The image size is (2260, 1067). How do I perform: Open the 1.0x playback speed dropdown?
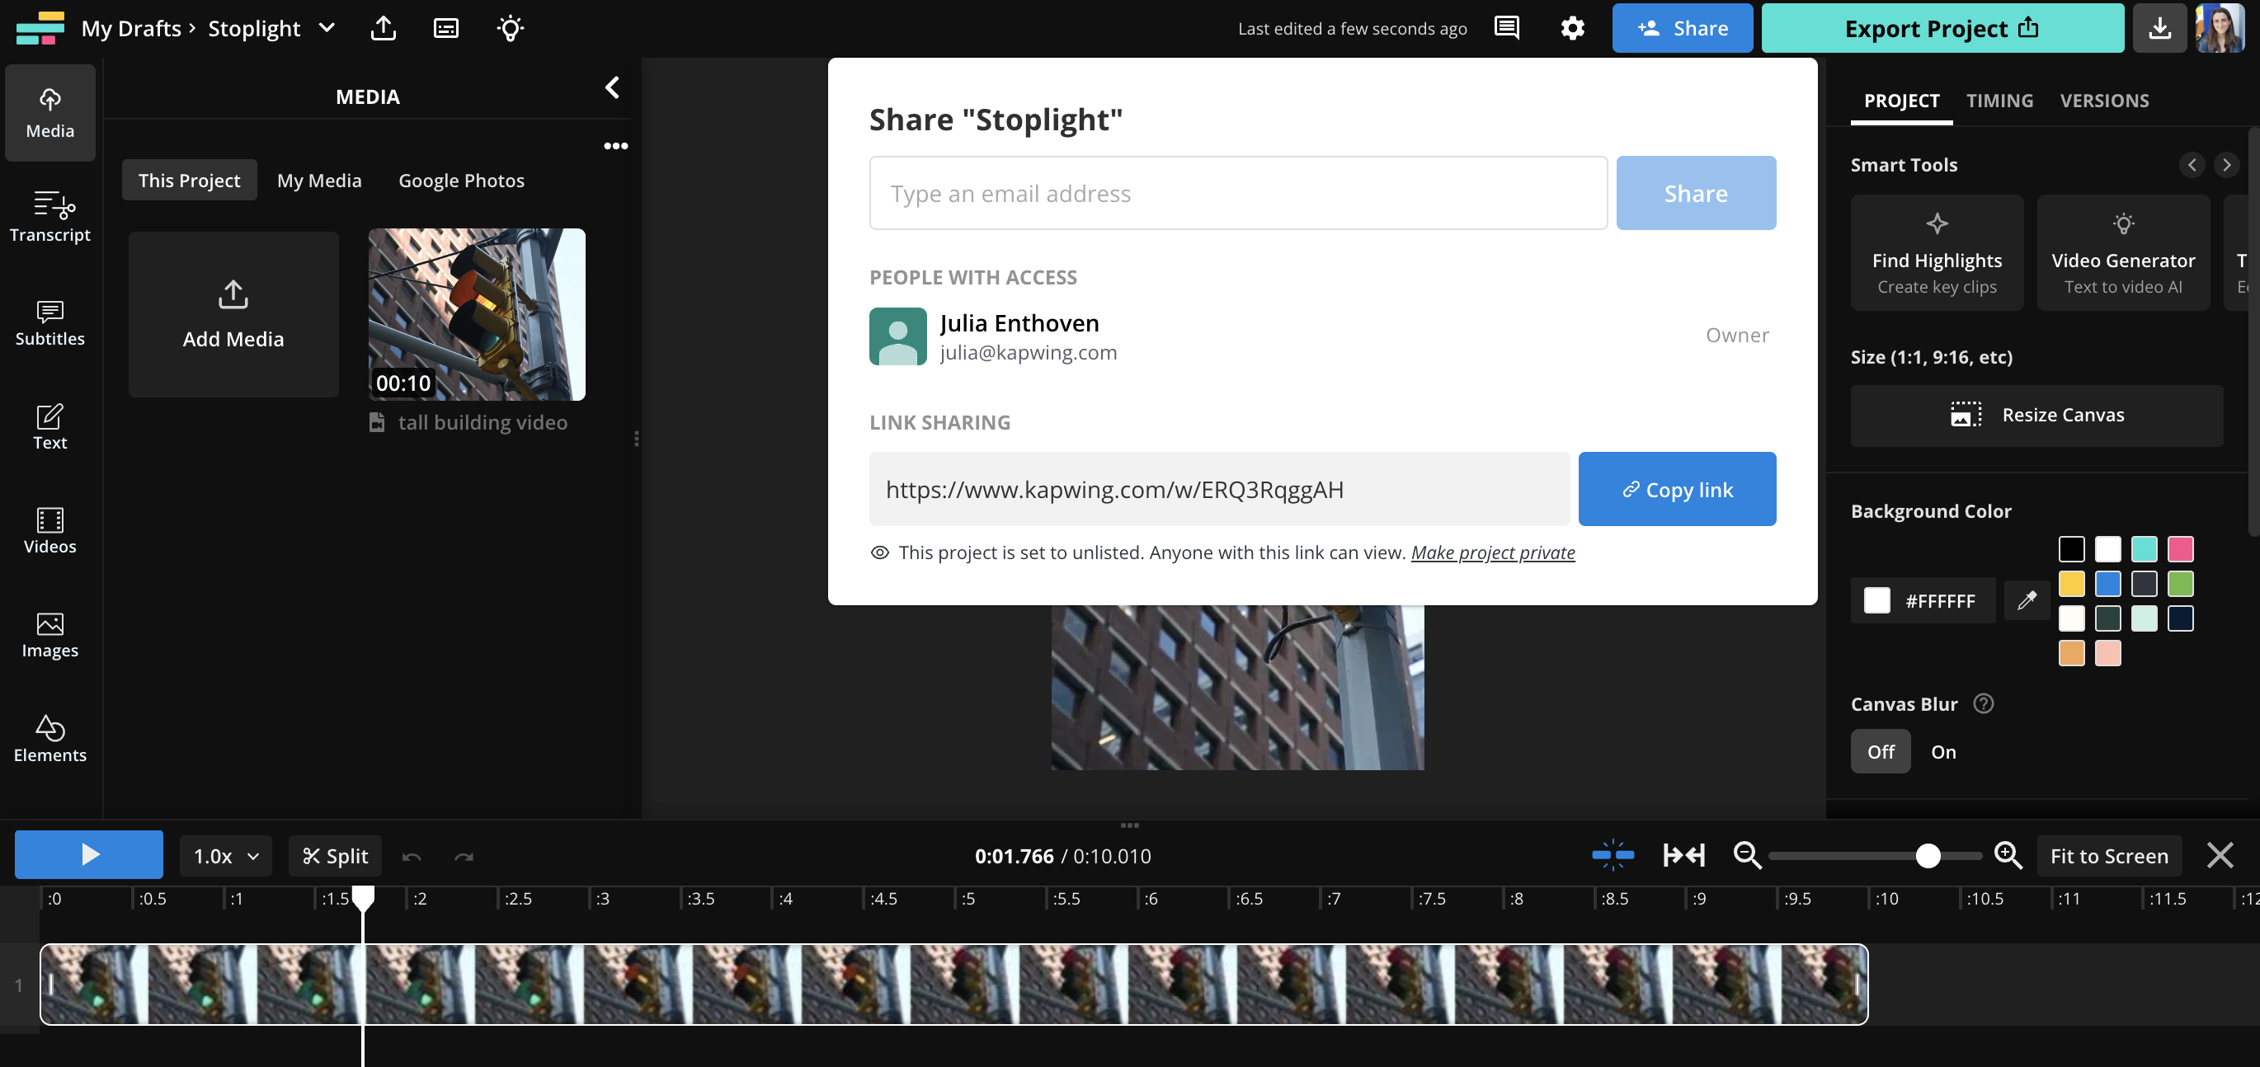tap(224, 855)
